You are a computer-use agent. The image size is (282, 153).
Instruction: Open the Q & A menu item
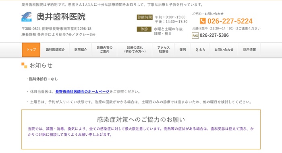(x=200, y=50)
